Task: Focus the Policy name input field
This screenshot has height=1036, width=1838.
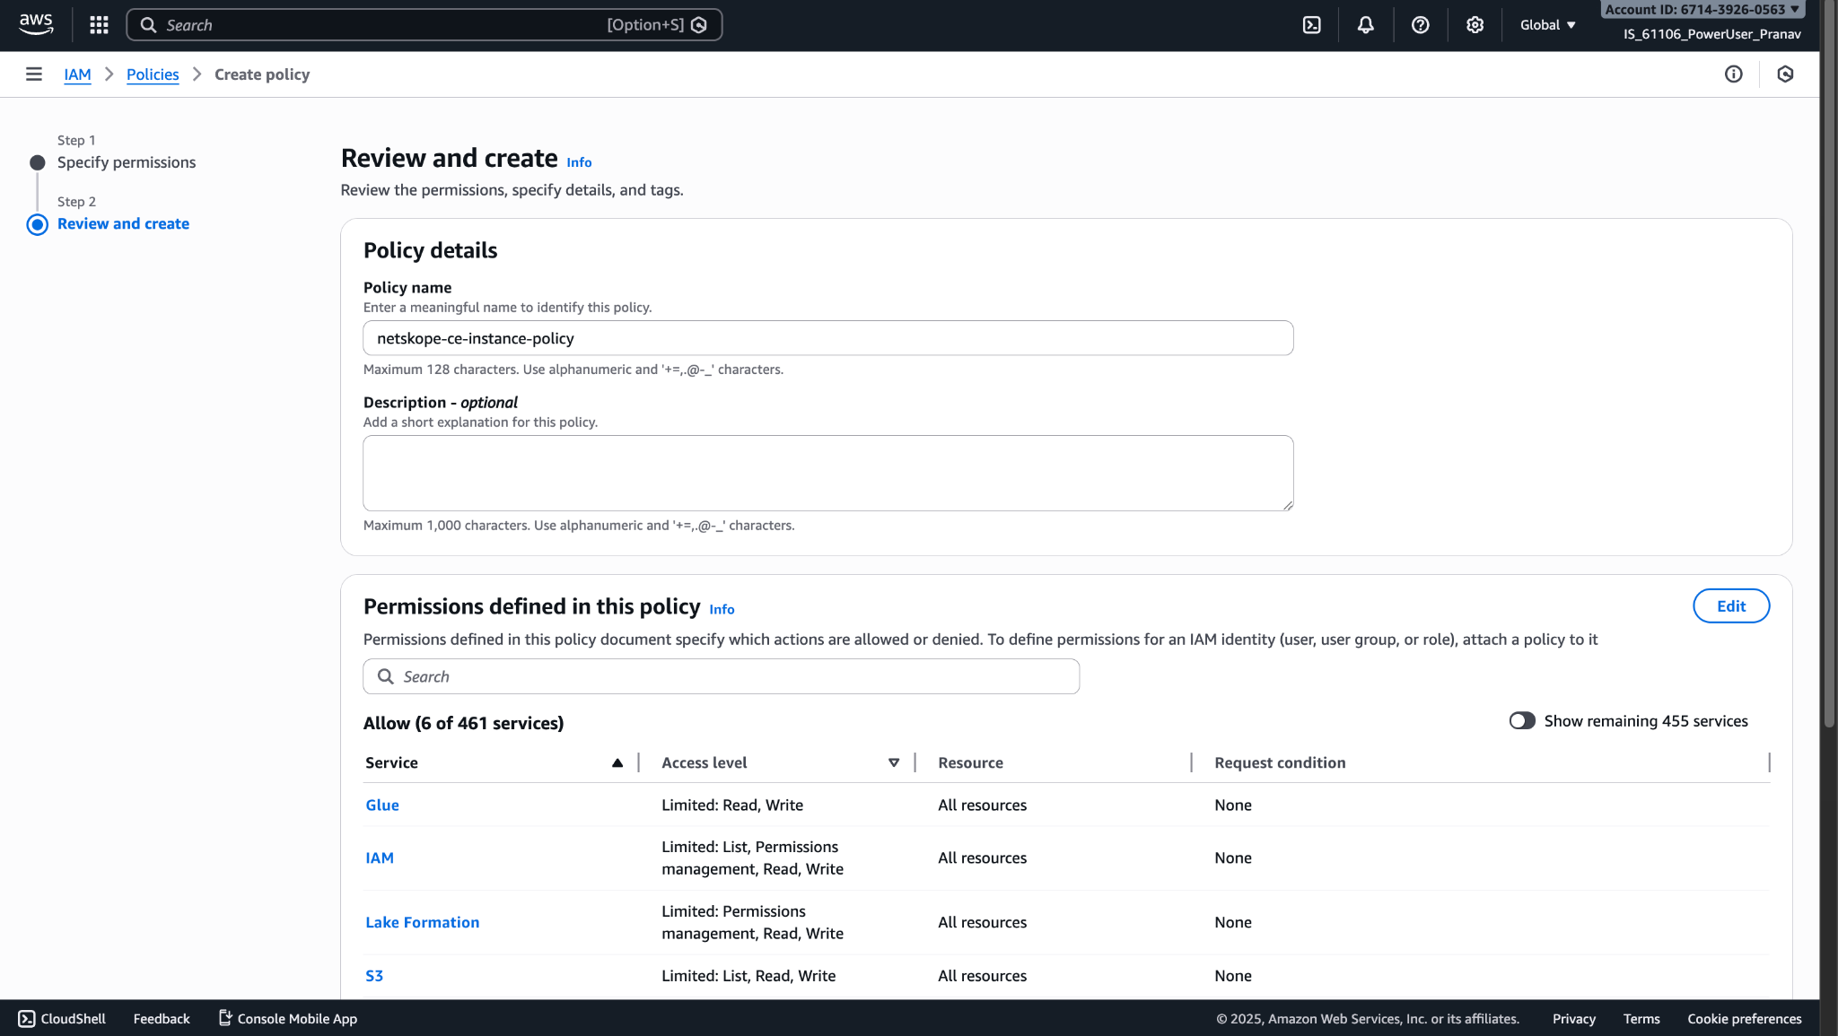Action: (x=827, y=338)
